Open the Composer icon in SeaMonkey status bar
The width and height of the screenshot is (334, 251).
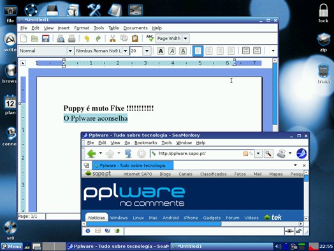[x=108, y=231]
